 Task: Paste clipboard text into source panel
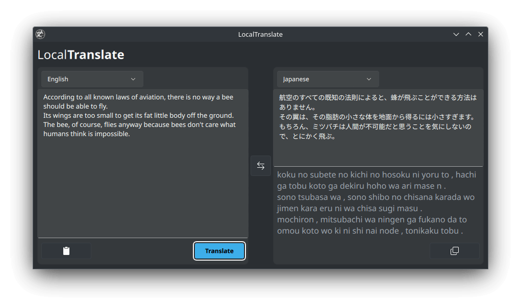pos(66,250)
